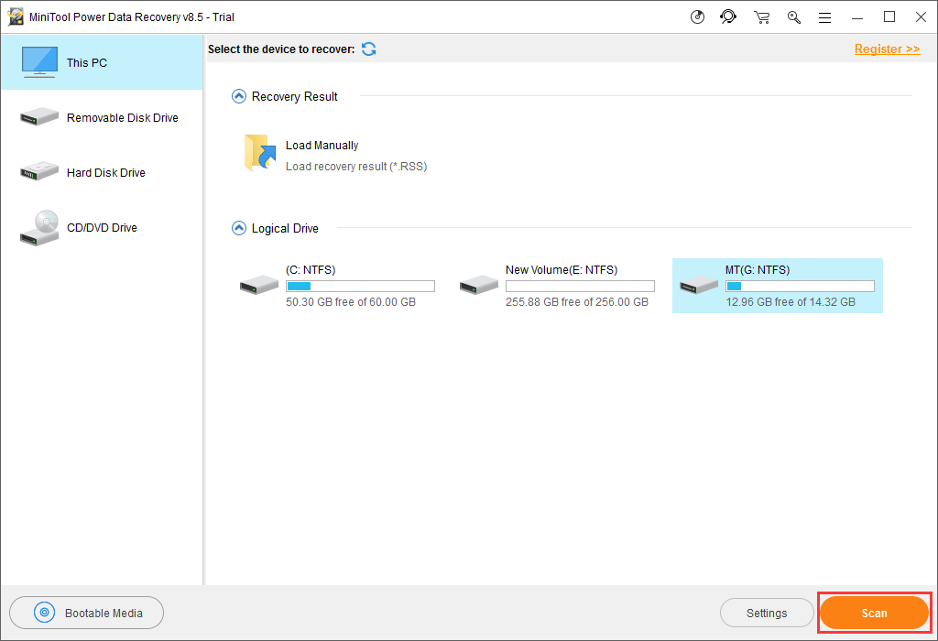Collapse the Logical Drive section
Image resolution: width=938 pixels, height=641 pixels.
coord(239,228)
